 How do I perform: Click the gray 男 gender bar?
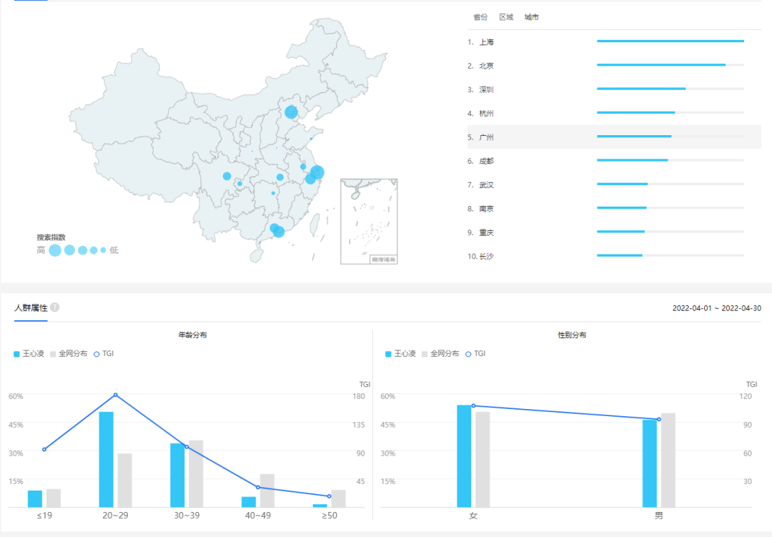668,460
